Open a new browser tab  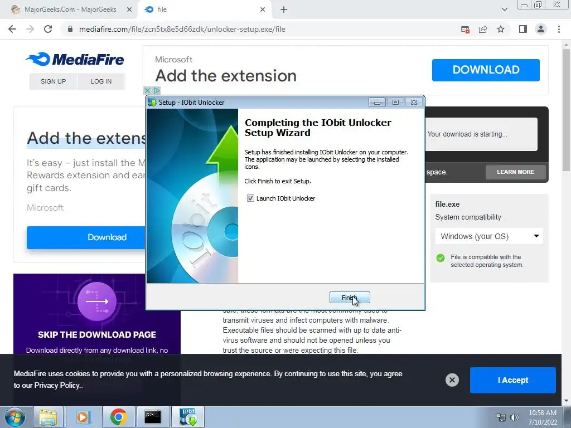(x=284, y=9)
